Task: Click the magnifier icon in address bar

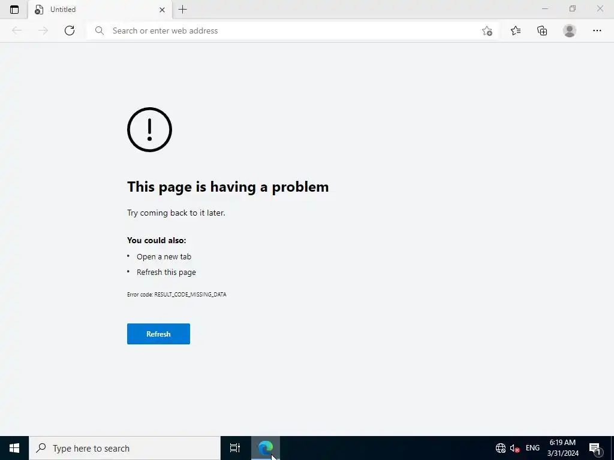Action: (x=100, y=31)
